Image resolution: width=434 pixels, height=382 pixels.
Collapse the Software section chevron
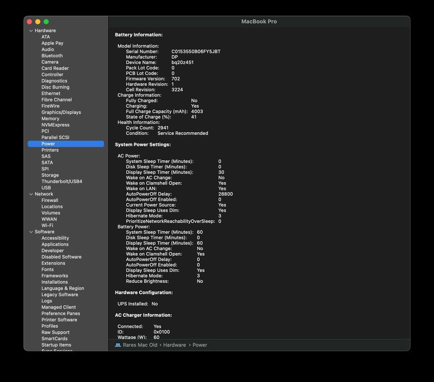point(31,232)
